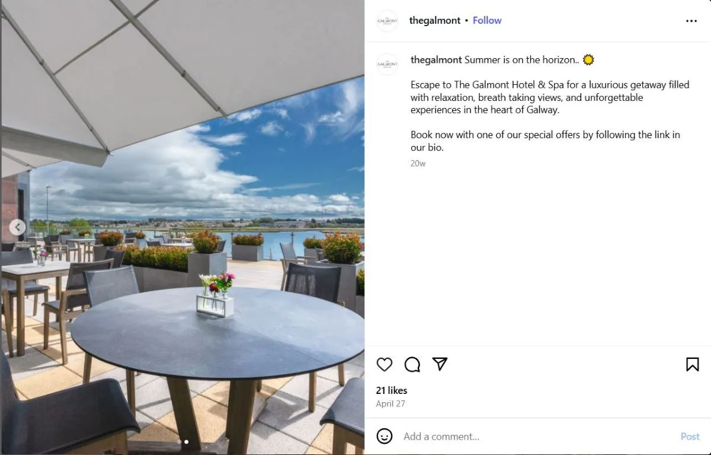The image size is (711, 455).
Task: Click the 20w timestamp under the caption
Action: pos(418,163)
